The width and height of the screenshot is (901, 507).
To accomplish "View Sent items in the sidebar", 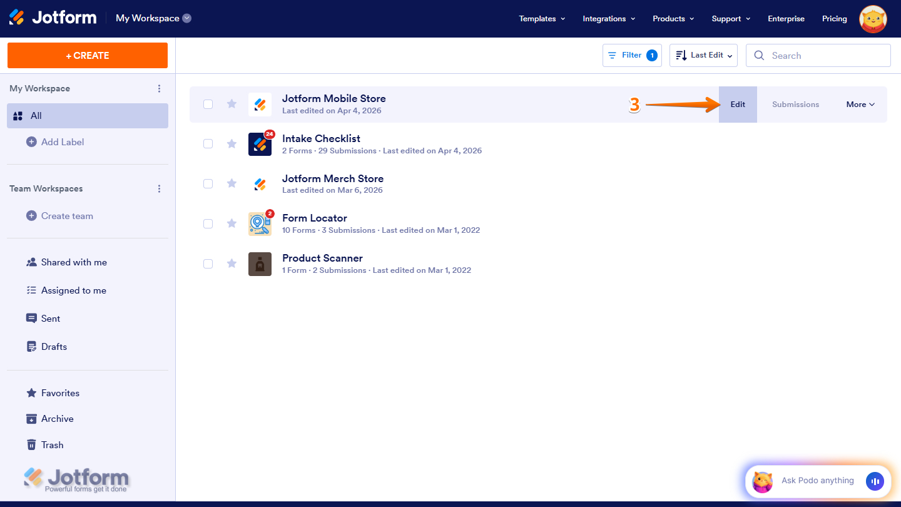I will [50, 318].
